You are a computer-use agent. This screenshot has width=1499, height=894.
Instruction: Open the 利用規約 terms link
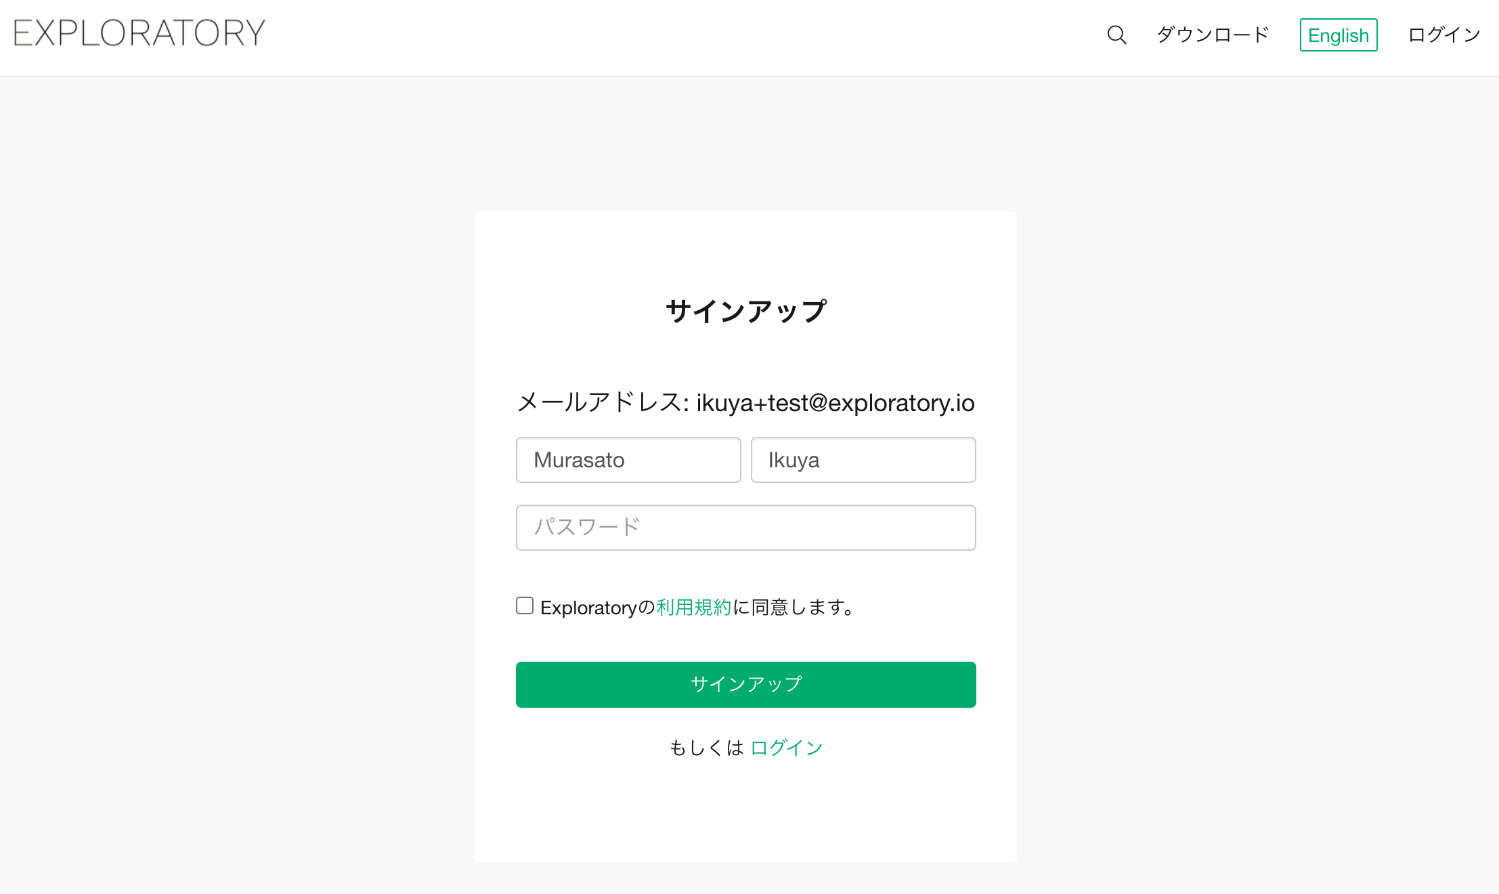coord(694,607)
